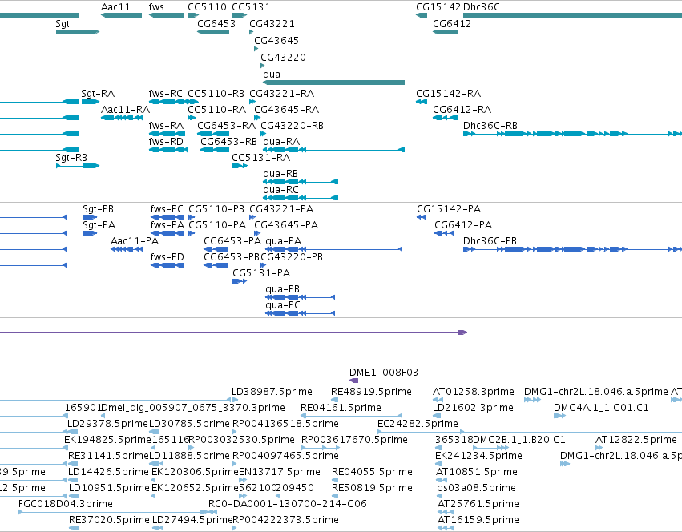The image size is (682, 532).
Task: Click the CG6412 gene label
Action: pyautogui.click(x=452, y=24)
